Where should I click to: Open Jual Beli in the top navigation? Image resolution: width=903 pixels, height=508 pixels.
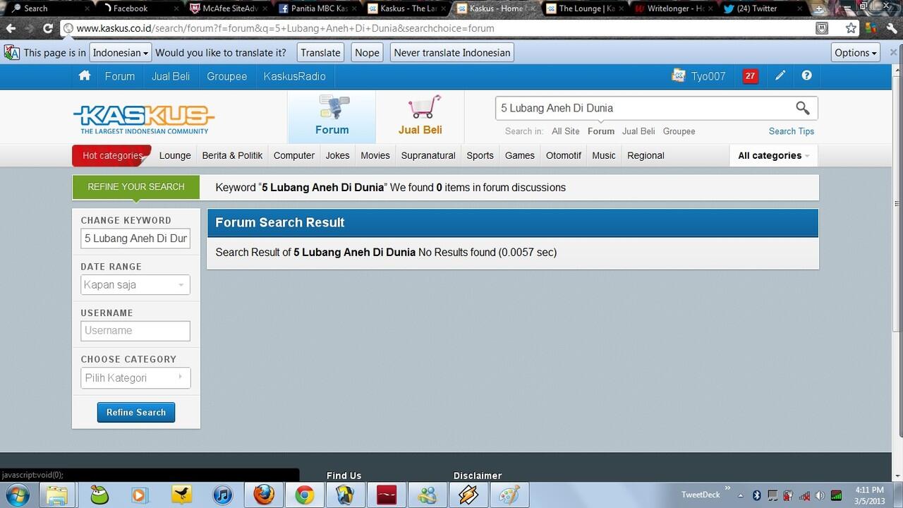171,76
